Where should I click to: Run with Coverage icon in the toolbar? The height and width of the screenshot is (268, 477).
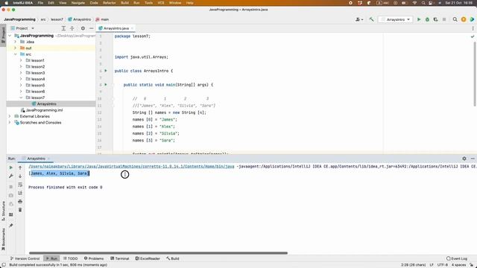pos(435,19)
